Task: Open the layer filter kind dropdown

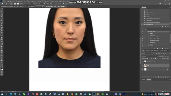Action: tap(147, 54)
